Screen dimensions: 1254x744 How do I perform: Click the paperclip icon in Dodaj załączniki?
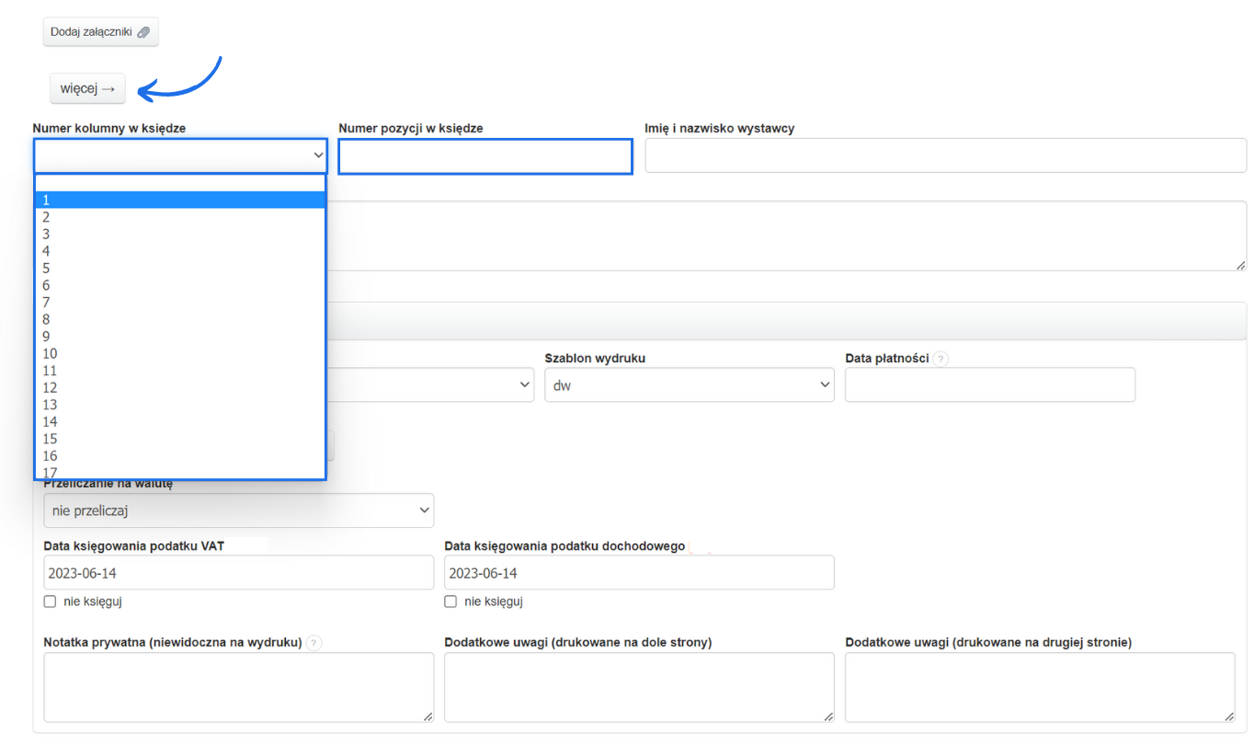point(143,32)
